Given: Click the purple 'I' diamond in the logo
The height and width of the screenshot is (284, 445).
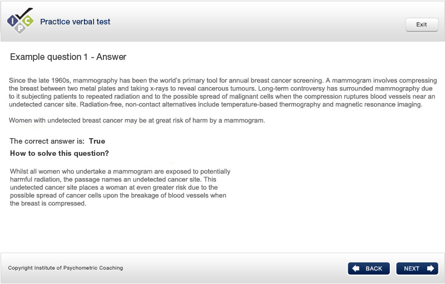Looking at the screenshot, I should (13, 22).
